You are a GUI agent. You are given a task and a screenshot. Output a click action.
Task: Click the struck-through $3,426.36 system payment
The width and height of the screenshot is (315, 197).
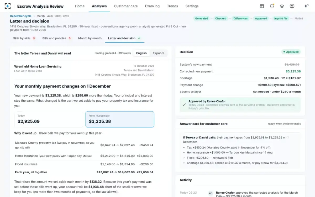pos(292,64)
